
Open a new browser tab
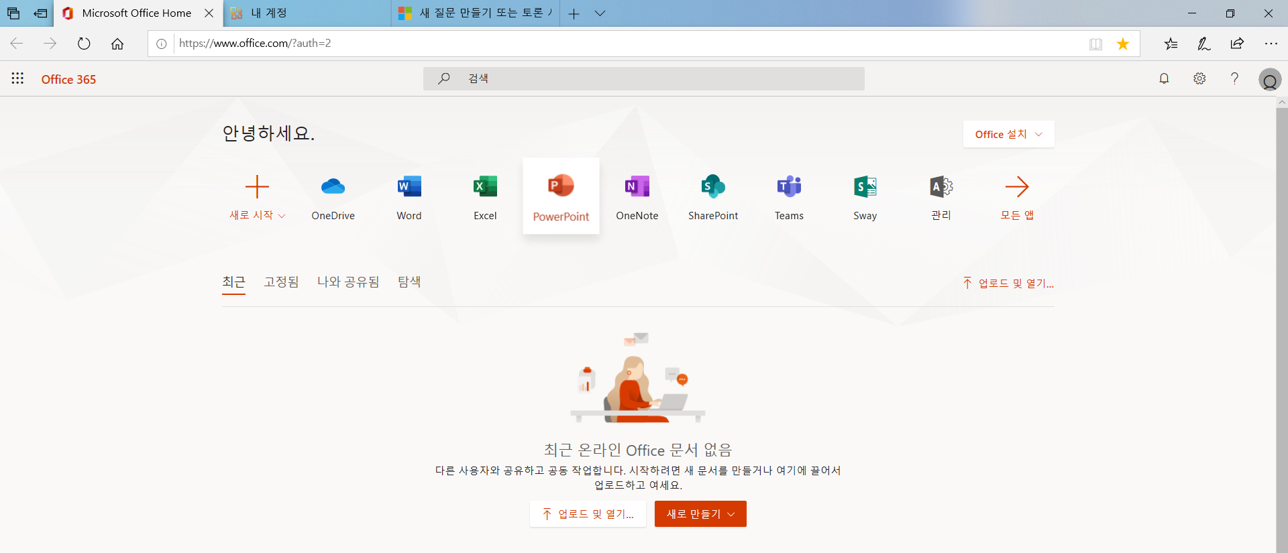click(x=574, y=13)
